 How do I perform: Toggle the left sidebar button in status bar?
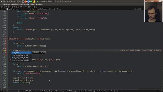[x=1, y=91]
